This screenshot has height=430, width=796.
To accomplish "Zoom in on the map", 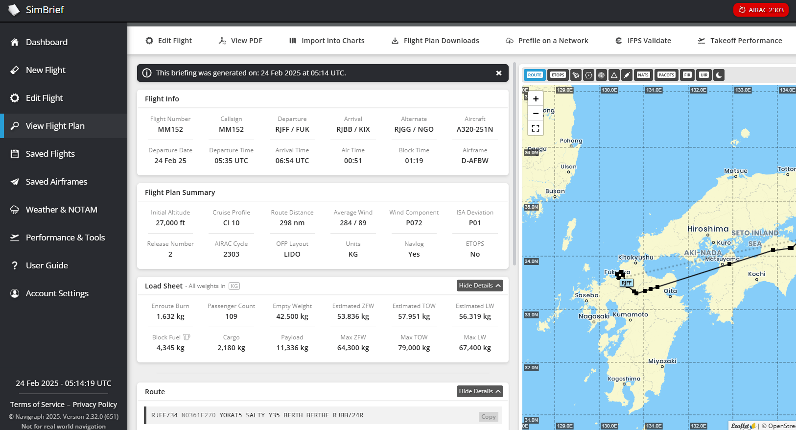I will tap(536, 99).
